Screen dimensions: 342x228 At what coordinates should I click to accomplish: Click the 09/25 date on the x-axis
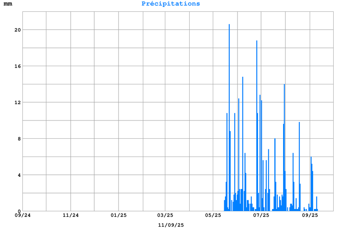coord(310,215)
